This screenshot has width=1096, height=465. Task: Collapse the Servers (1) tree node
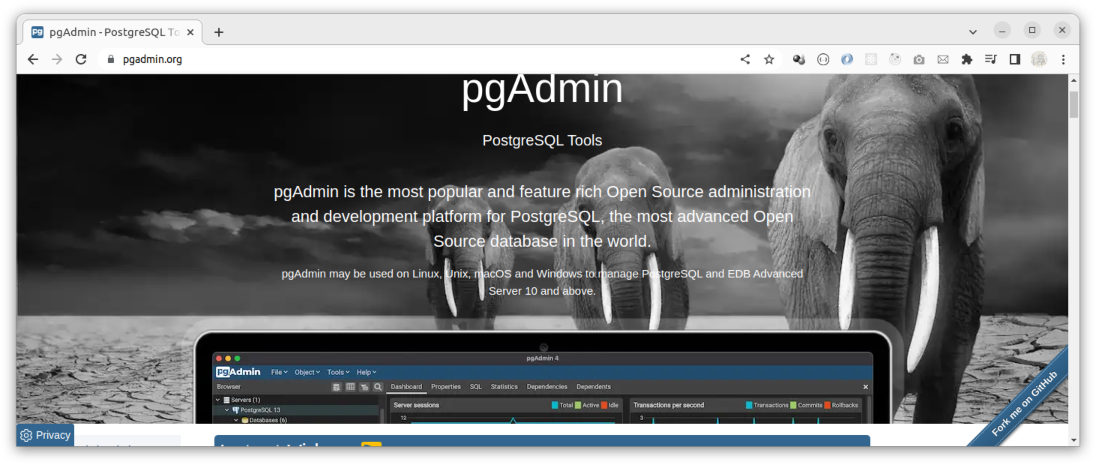pos(218,399)
